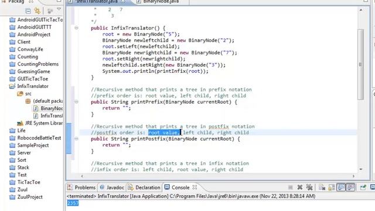This screenshot has width=375, height=211.
Task: Select the src folder
Action: pyautogui.click(x=24, y=94)
